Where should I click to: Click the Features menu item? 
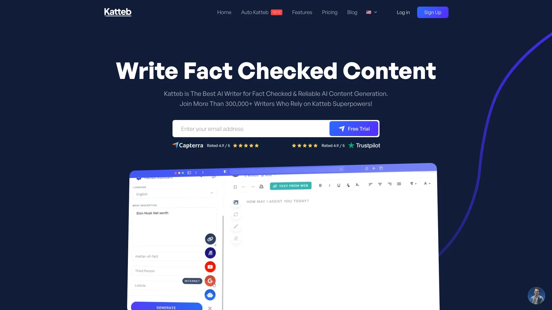(x=302, y=12)
